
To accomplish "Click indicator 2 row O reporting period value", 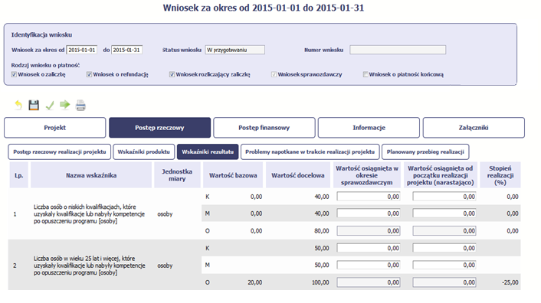I will tap(369, 282).
